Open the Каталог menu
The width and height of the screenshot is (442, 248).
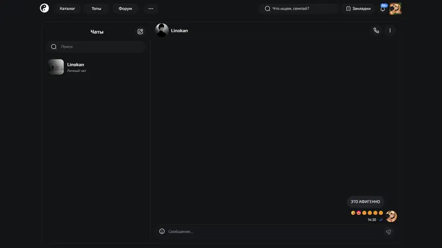pos(67,9)
